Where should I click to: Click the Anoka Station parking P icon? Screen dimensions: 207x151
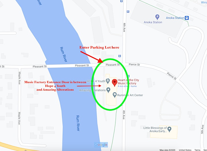coord(157,17)
